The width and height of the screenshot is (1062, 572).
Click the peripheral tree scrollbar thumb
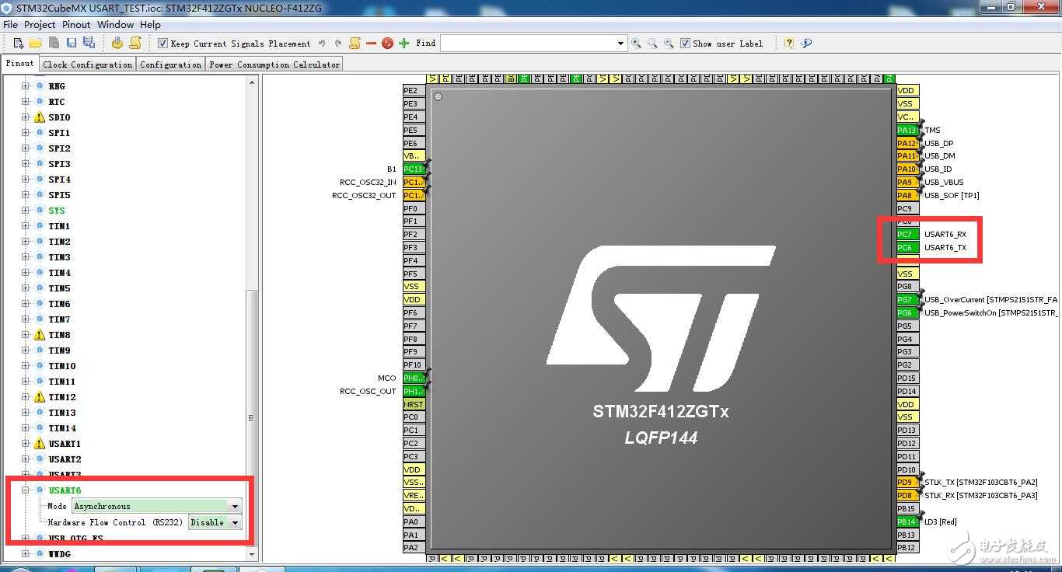coord(251,418)
